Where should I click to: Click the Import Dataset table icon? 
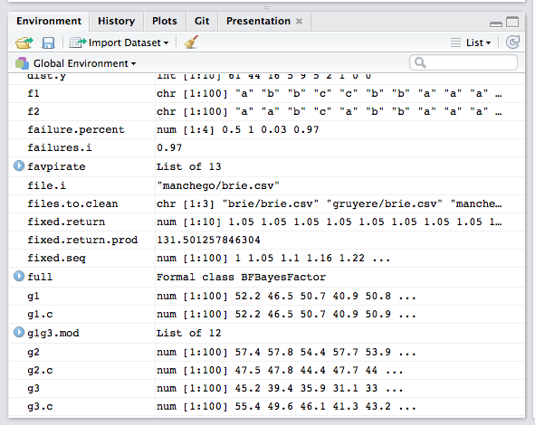coord(78,42)
